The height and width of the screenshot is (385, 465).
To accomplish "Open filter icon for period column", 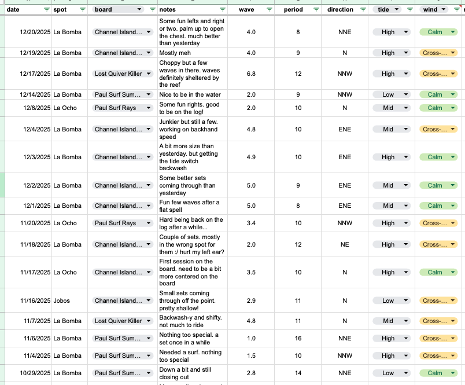I will (316, 9).
